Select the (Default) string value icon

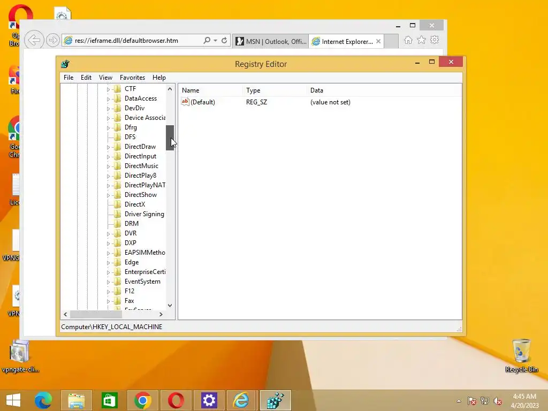(185, 102)
